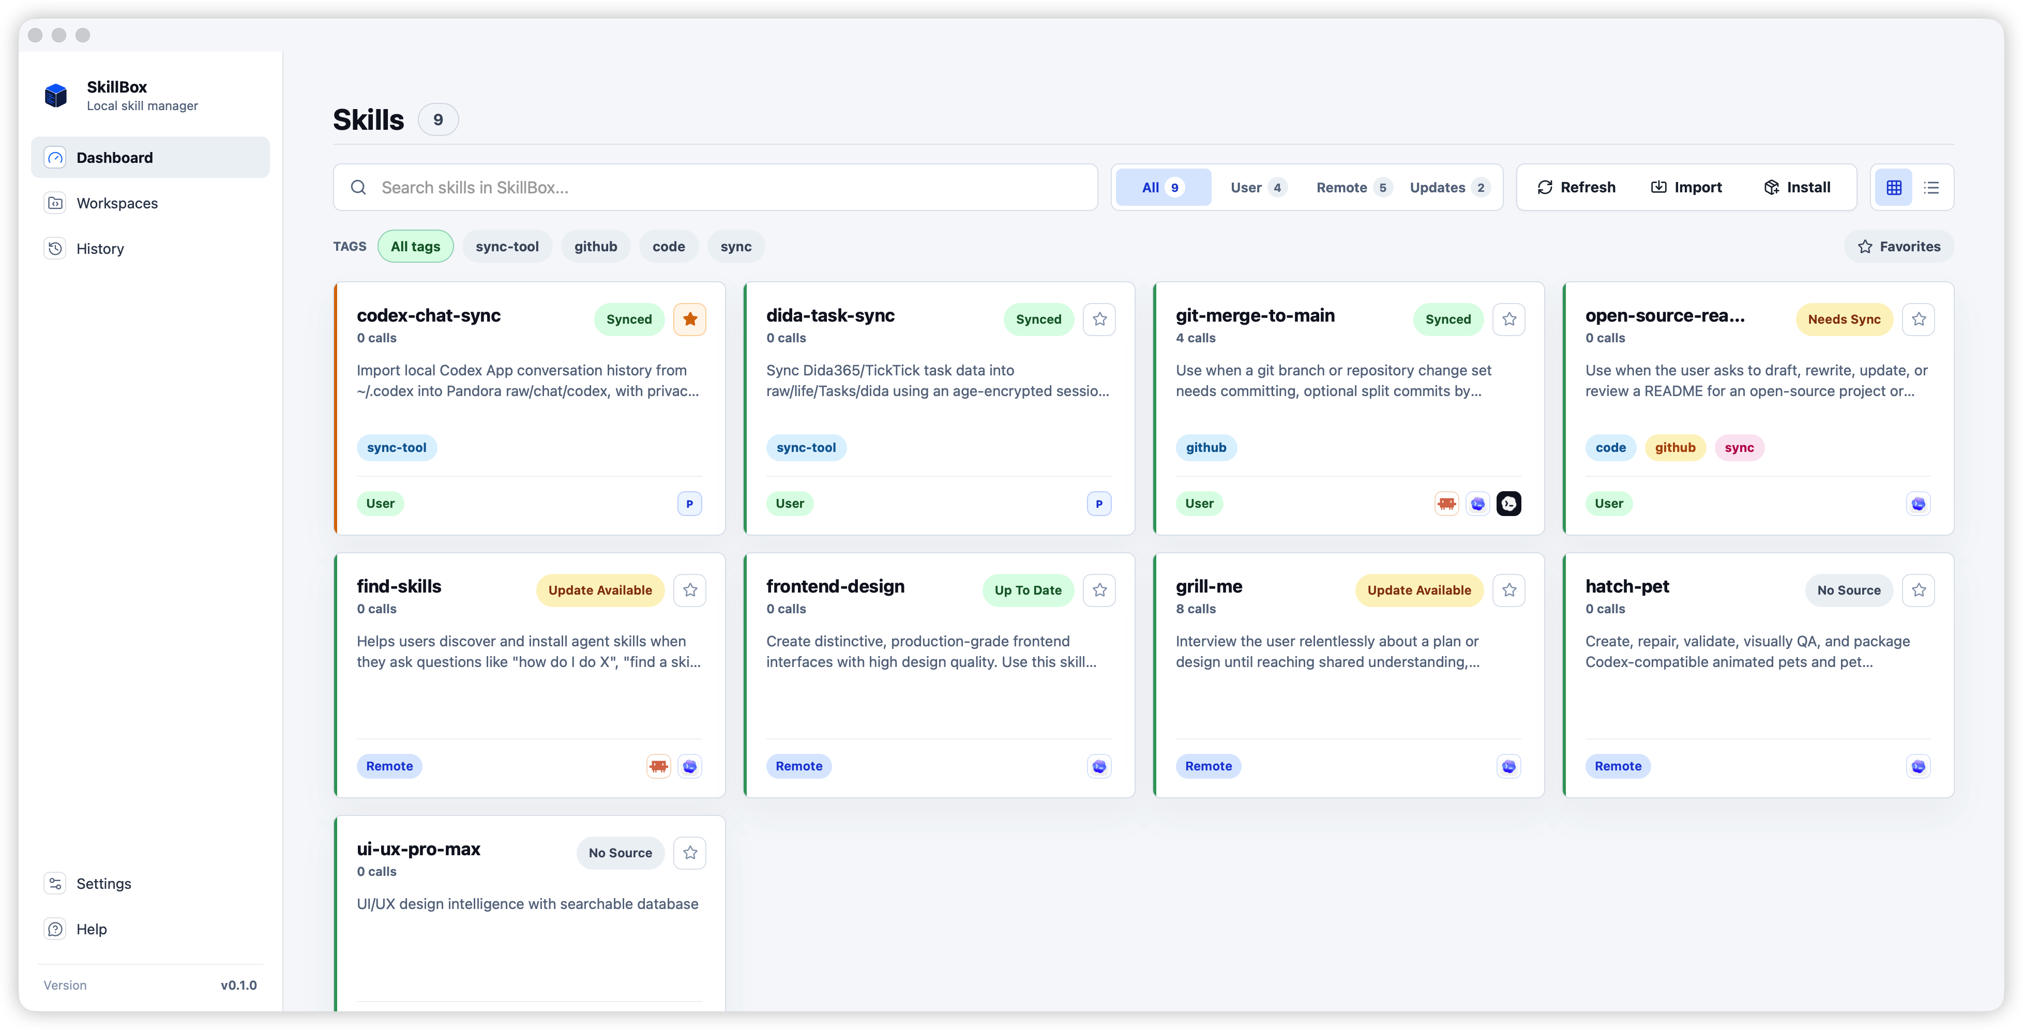Filter by the sync tag chip in TAGS row
2023x1030 pixels.
[x=736, y=247]
